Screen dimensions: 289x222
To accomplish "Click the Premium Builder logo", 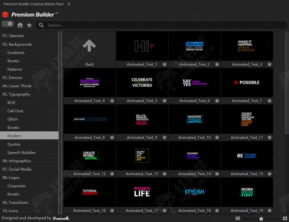I will [x=29, y=14].
